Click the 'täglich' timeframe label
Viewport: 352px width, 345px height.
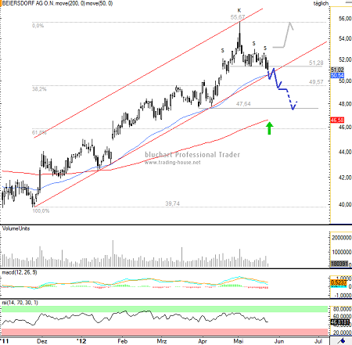[321, 3]
